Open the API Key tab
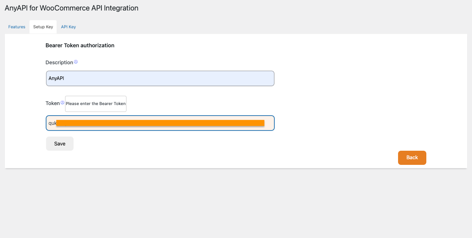 pyautogui.click(x=68, y=27)
